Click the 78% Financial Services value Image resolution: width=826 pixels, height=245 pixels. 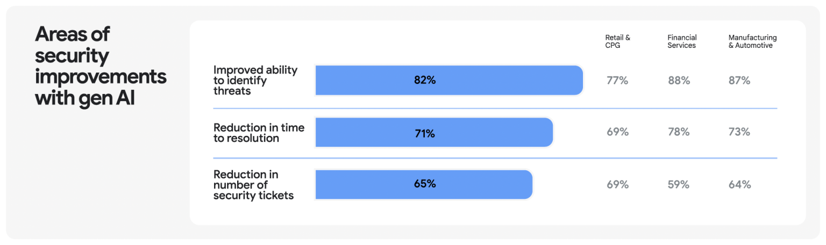pyautogui.click(x=679, y=132)
